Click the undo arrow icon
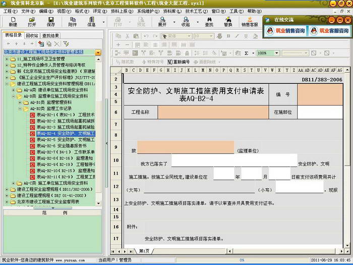 point(146,36)
